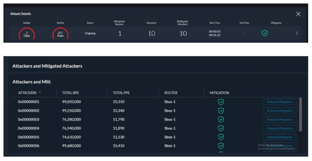This screenshot has width=312, height=161.
Task: Click the 15,340 total PPS value
Action: pyautogui.click(x=119, y=111)
